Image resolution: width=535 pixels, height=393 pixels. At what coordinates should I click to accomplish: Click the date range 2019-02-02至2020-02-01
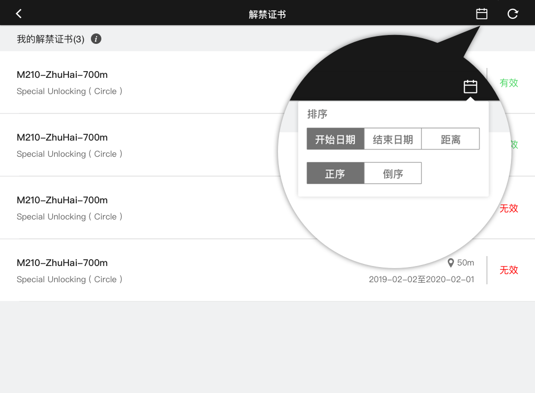click(x=421, y=279)
